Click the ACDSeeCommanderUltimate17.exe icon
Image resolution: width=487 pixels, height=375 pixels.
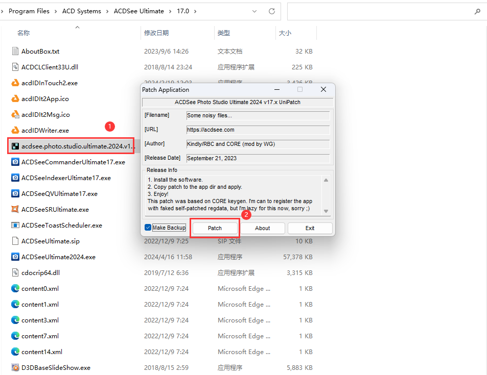click(x=15, y=162)
